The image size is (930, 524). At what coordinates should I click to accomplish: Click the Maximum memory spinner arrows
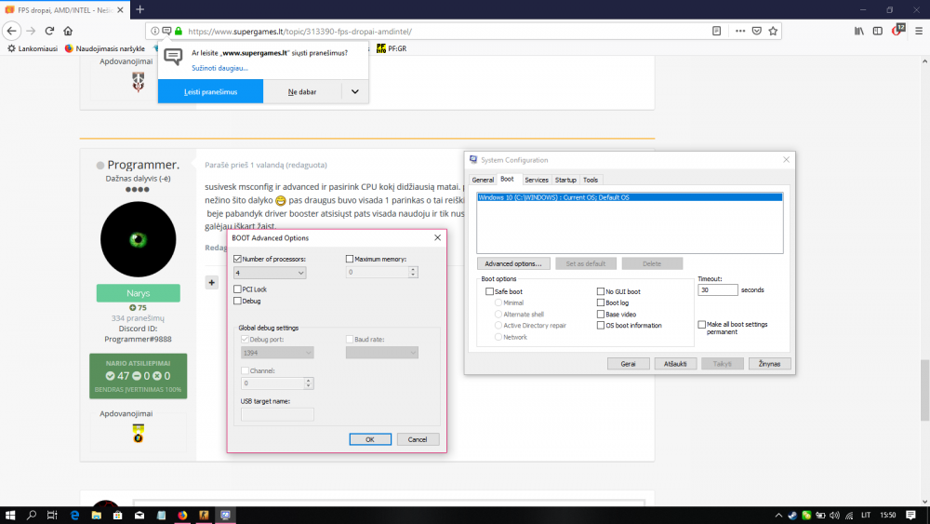click(x=414, y=272)
